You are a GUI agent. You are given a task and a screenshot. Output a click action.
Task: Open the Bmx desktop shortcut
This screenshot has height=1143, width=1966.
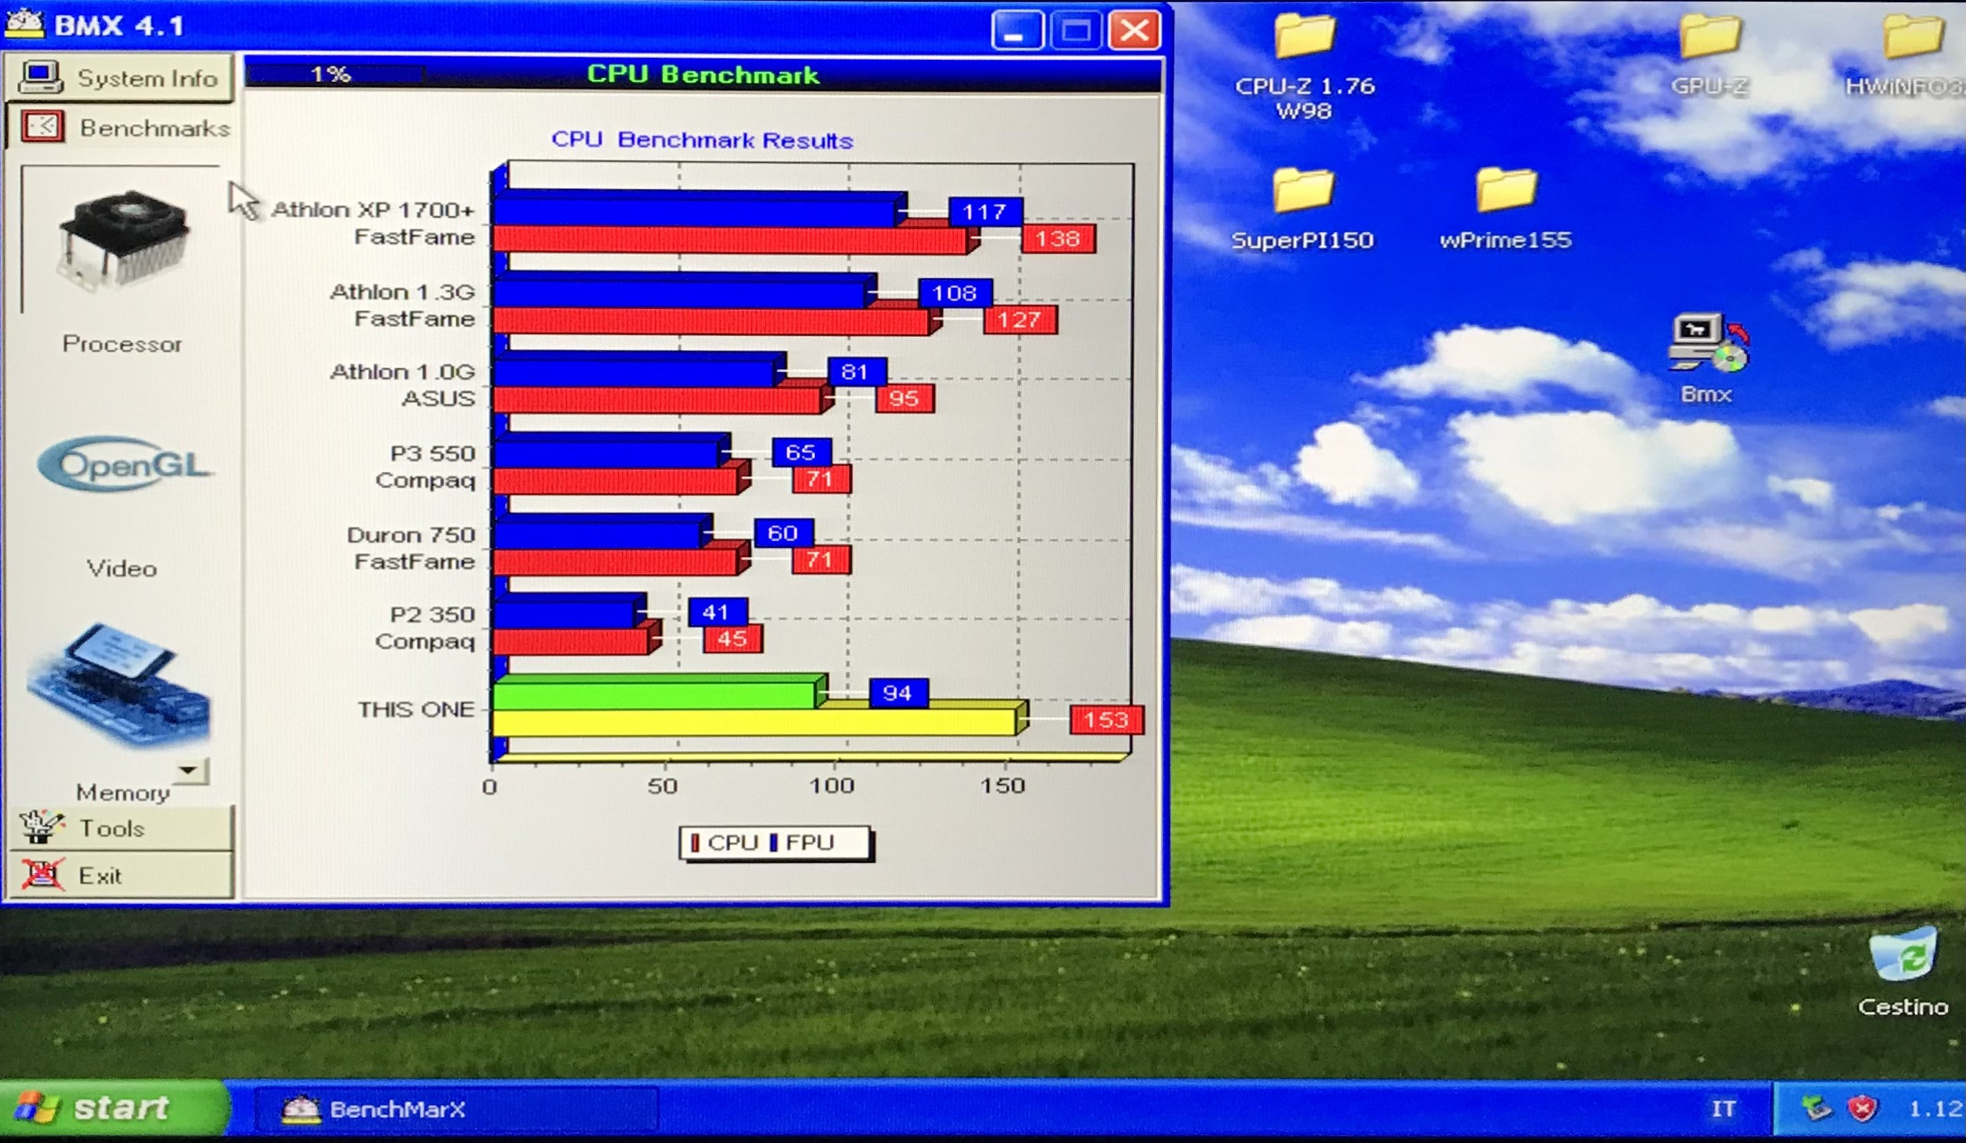(1708, 344)
